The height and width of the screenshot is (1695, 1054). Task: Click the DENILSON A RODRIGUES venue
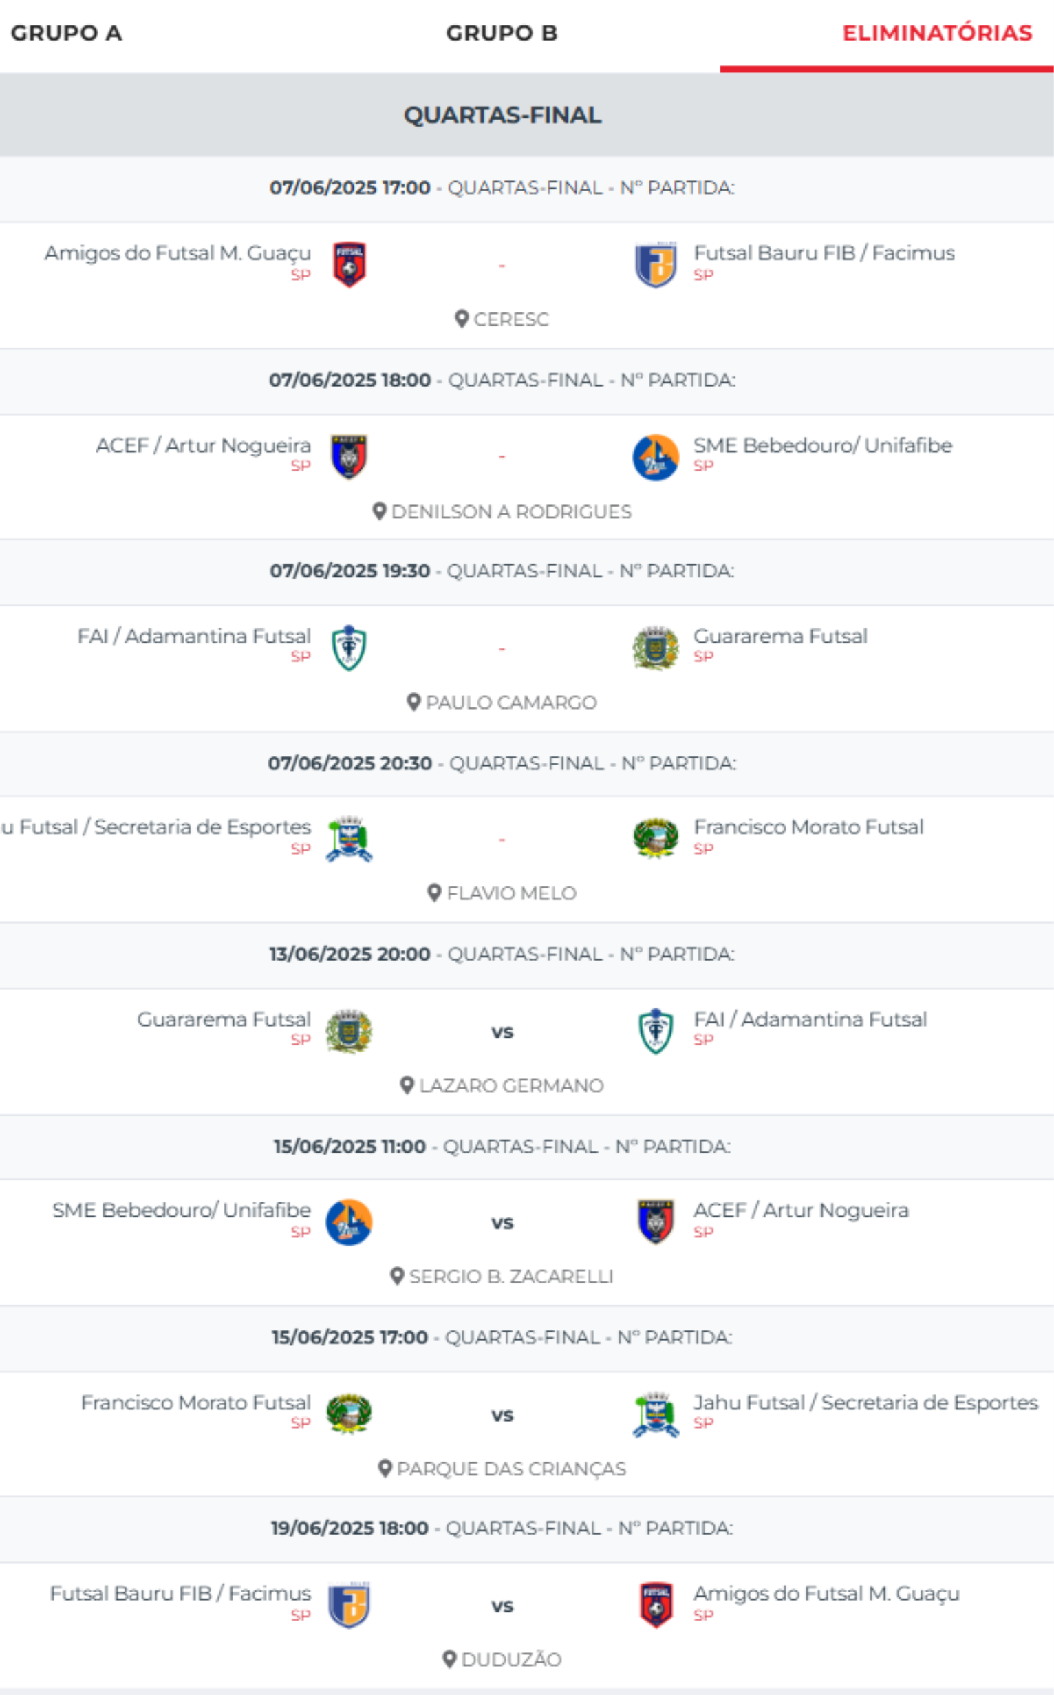511,512
